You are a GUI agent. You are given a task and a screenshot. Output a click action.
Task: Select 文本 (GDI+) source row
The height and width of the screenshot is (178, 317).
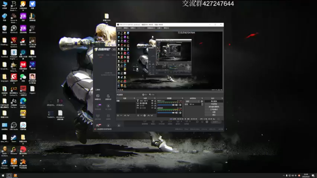(x=146, y=101)
